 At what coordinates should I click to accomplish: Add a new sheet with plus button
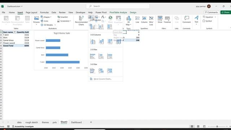[x=91, y=122]
